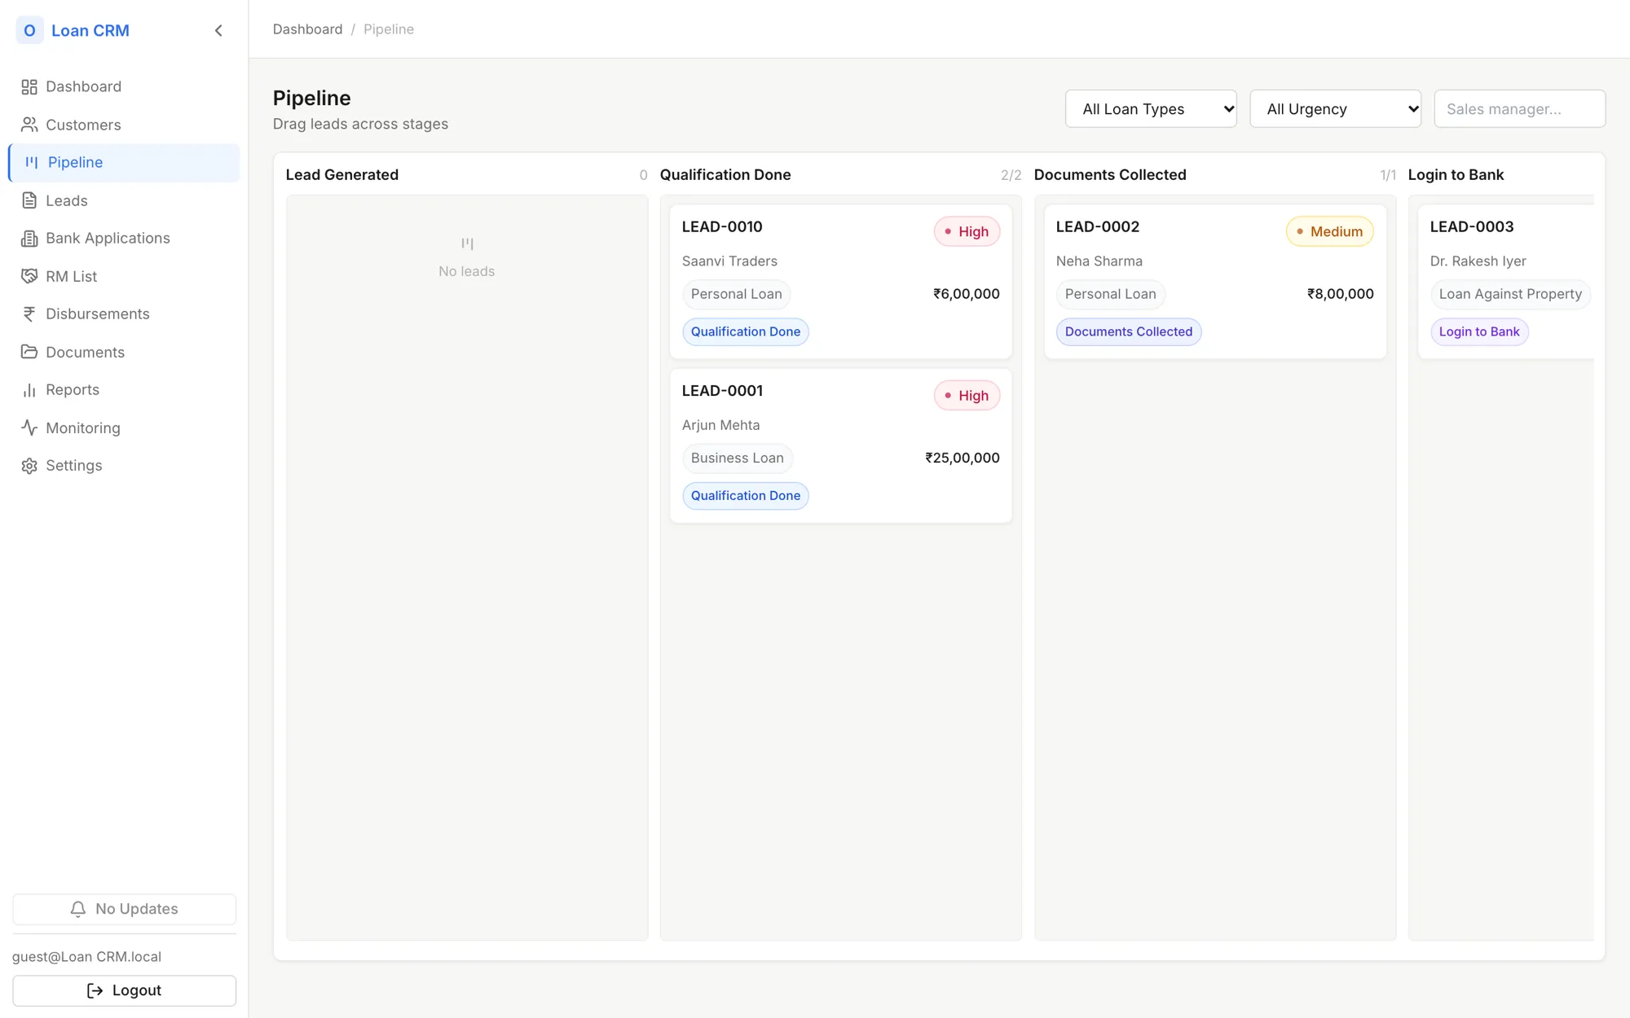Image resolution: width=1630 pixels, height=1018 pixels.
Task: Open the All Loan Types dropdown
Action: click(x=1151, y=108)
